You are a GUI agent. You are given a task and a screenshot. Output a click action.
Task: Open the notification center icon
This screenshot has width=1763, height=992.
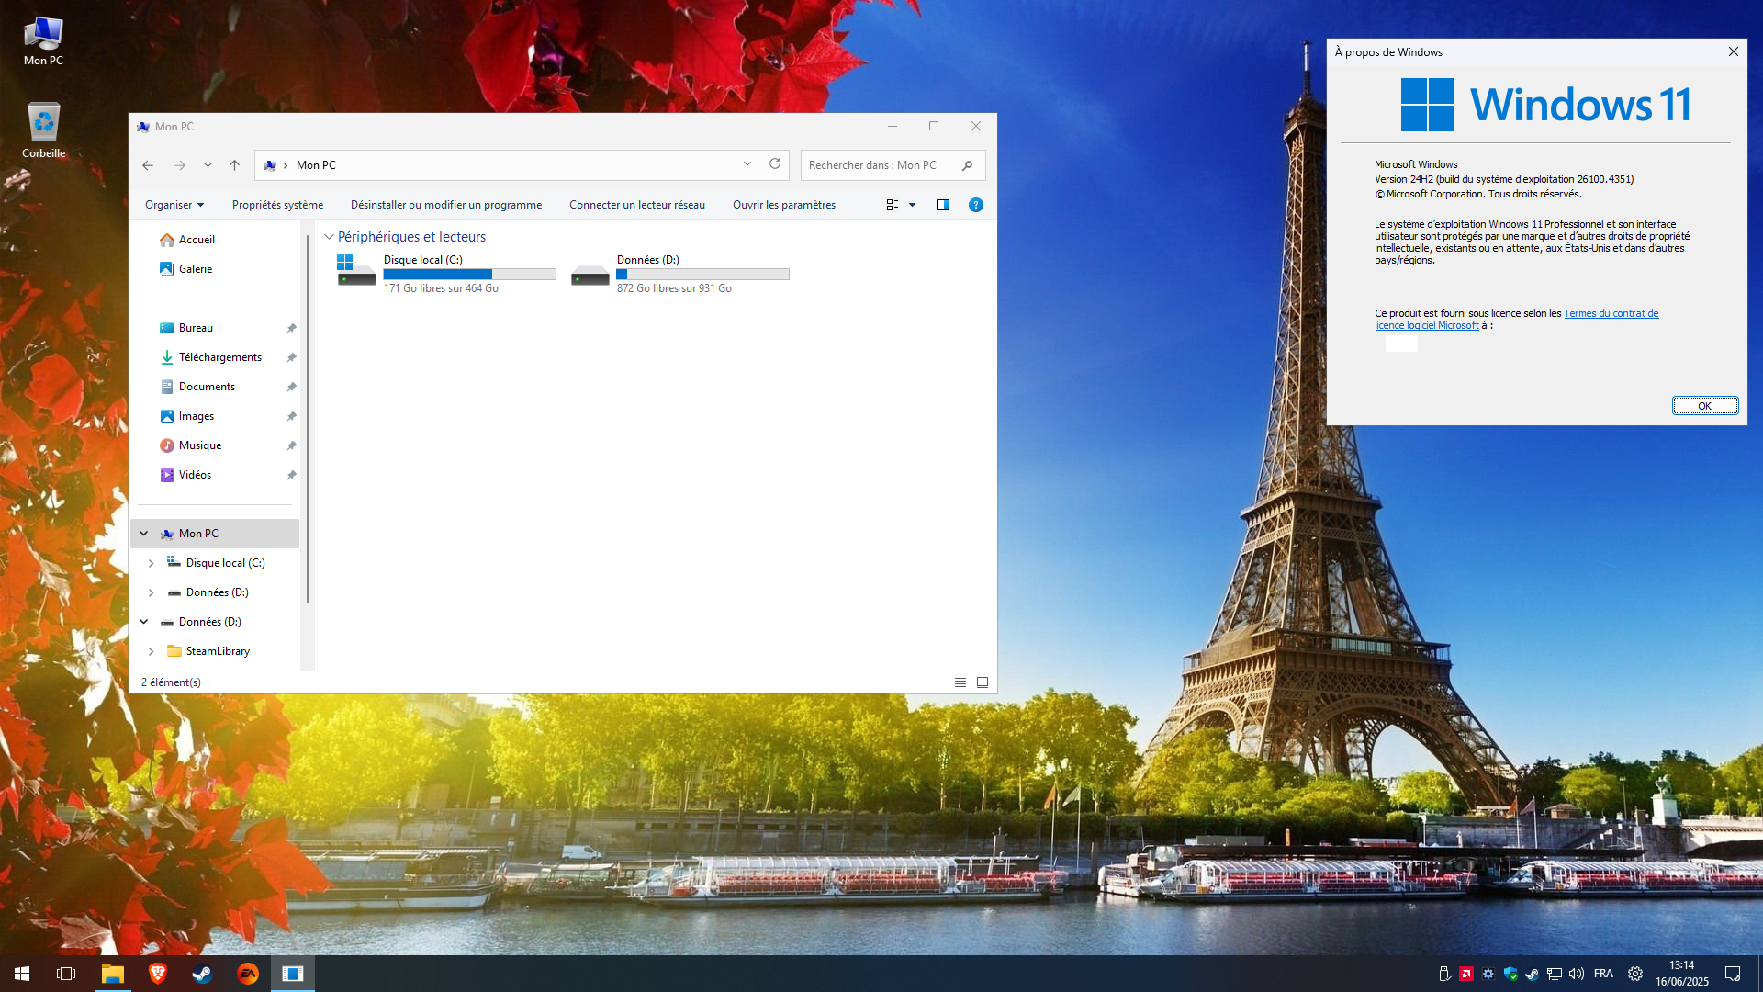pyautogui.click(x=1733, y=974)
